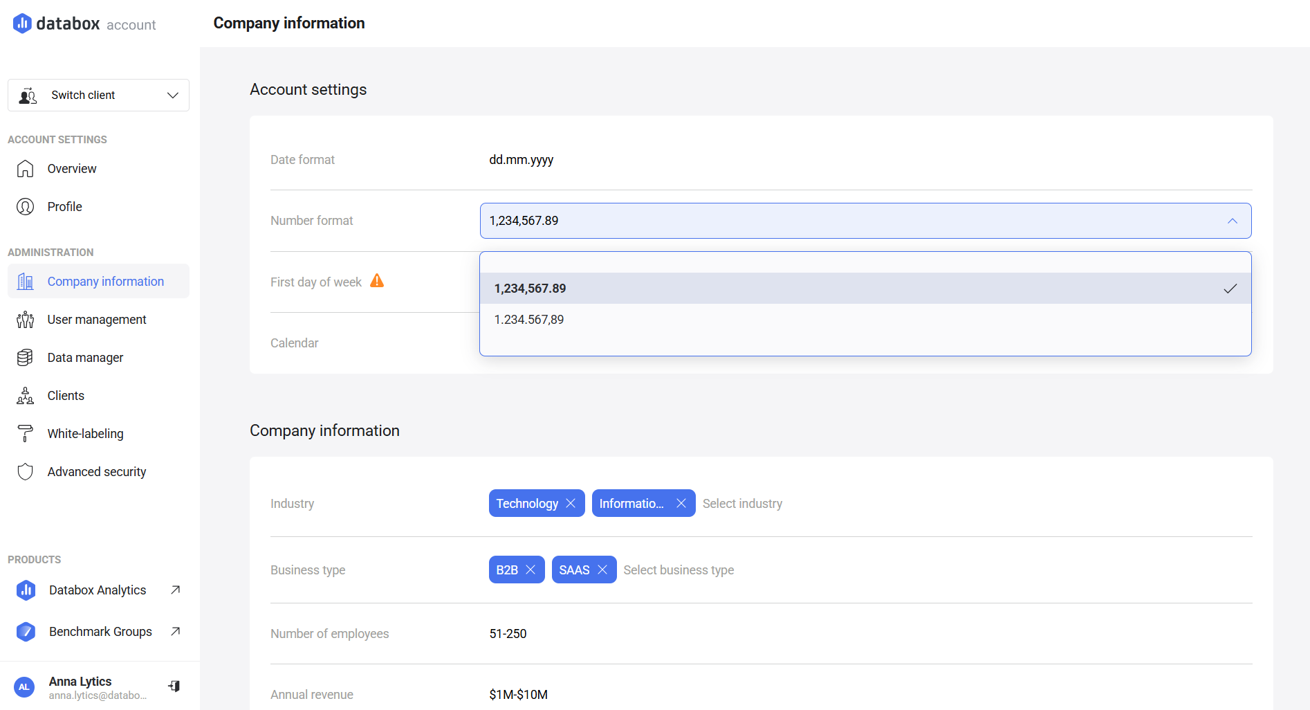Open the Switch client dropdown
1310x710 pixels.
click(x=98, y=95)
